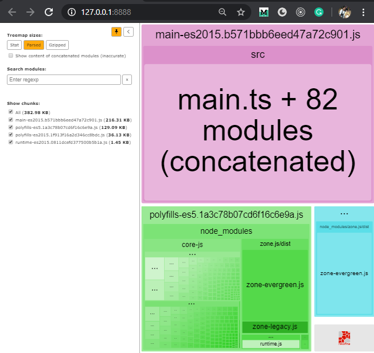This screenshot has width=374, height=353.
Task: Open the user profile avatar
Action: [344, 12]
